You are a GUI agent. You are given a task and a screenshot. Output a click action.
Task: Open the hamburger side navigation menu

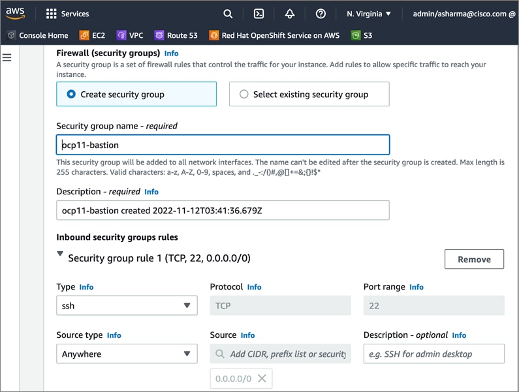click(7, 58)
